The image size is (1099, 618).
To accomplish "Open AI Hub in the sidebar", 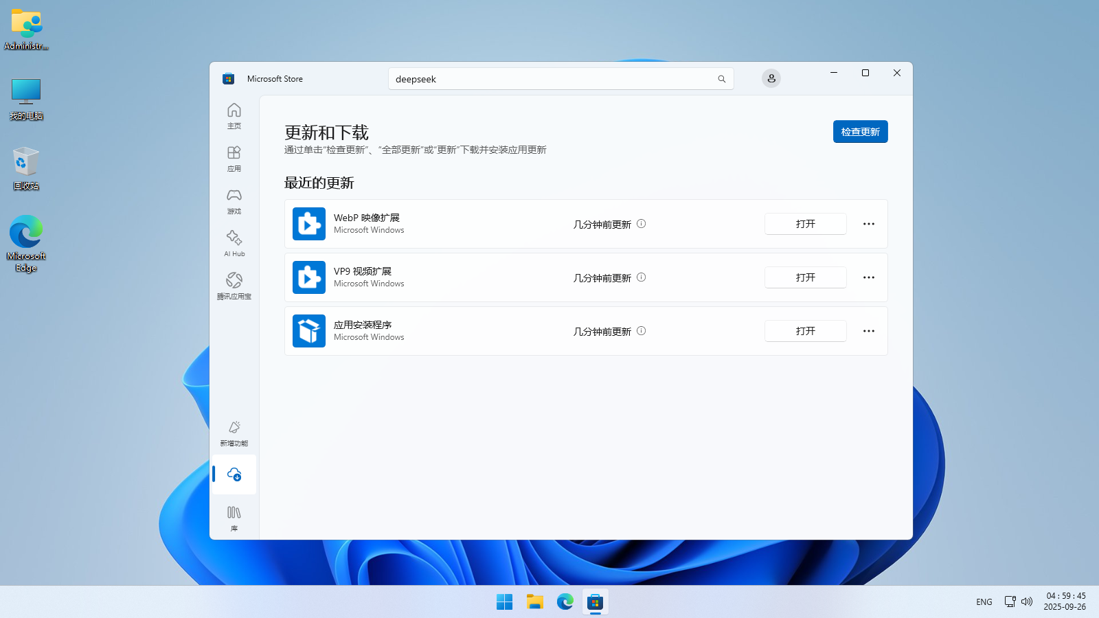I will (x=234, y=244).
